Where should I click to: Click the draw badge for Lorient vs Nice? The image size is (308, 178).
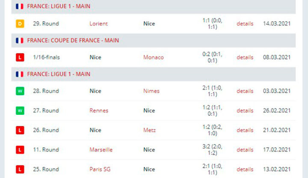pyautogui.click(x=20, y=23)
